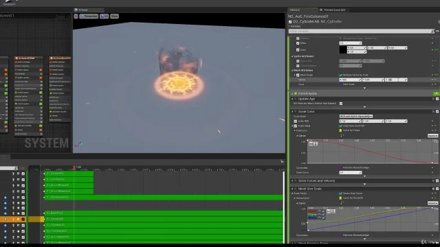Uncheck the Scale RGB checkbox
This screenshot has width=440, height=247.
(295, 121)
